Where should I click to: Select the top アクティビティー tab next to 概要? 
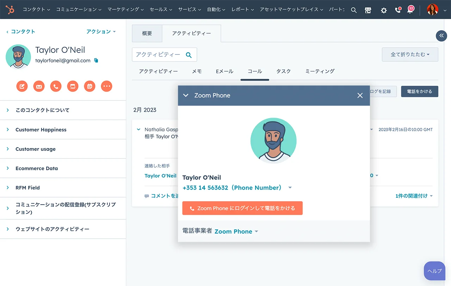coord(191,33)
